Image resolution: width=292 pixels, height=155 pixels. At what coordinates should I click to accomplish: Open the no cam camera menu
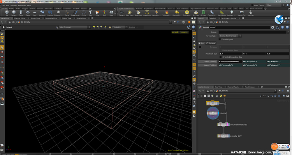(185, 32)
